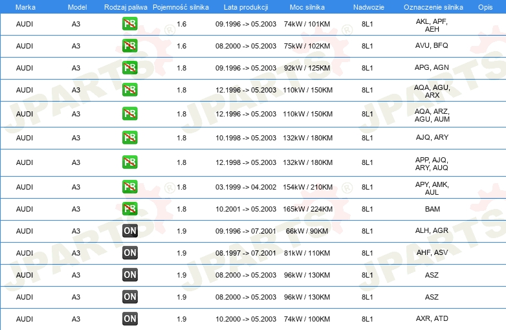Click petrol fuel icon in 92kW / 125KM row

(x=129, y=68)
